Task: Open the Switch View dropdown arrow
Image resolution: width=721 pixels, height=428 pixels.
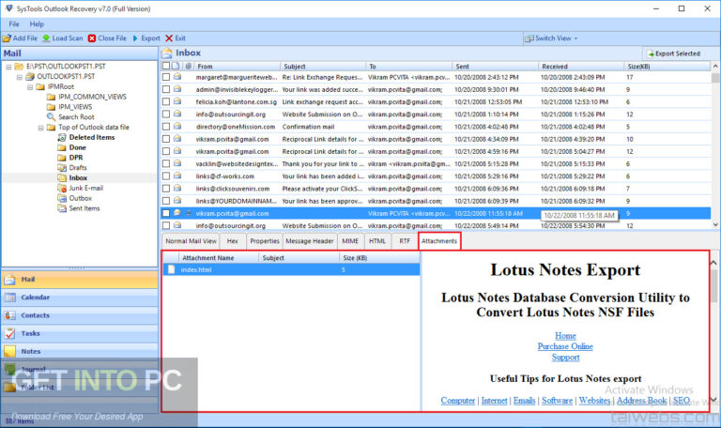Action: [x=575, y=38]
